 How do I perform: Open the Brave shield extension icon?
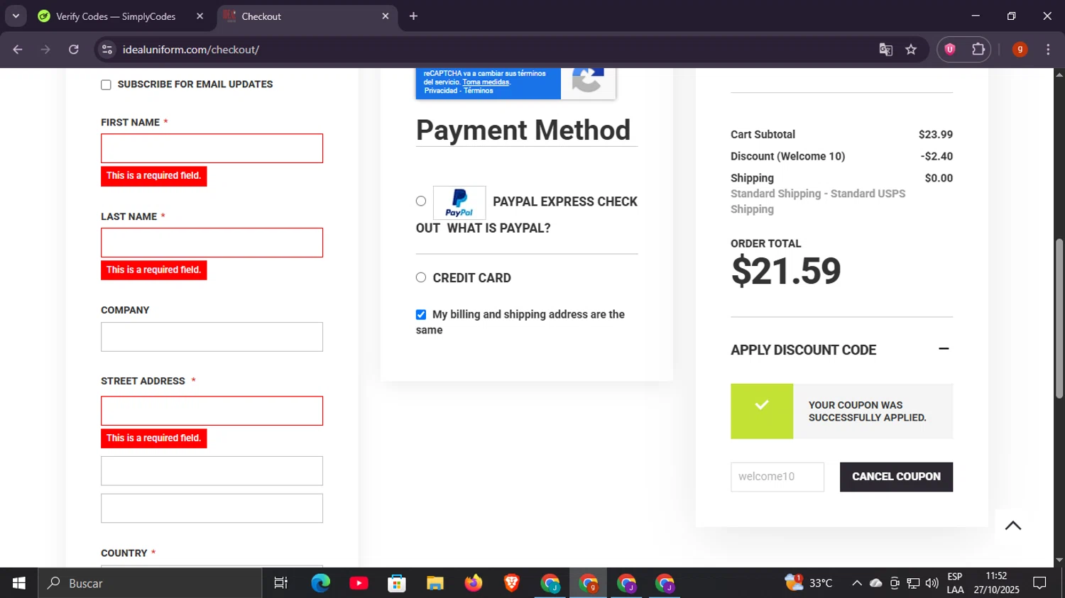click(950, 49)
